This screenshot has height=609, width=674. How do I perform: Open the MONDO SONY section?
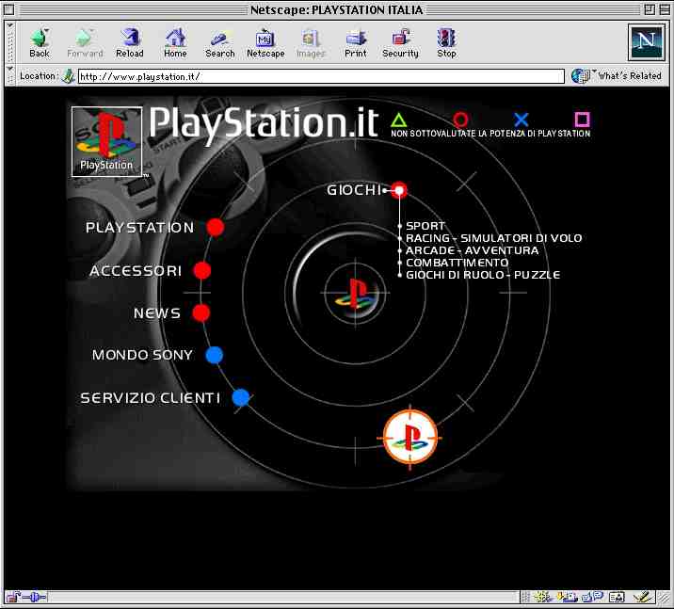[x=142, y=355]
